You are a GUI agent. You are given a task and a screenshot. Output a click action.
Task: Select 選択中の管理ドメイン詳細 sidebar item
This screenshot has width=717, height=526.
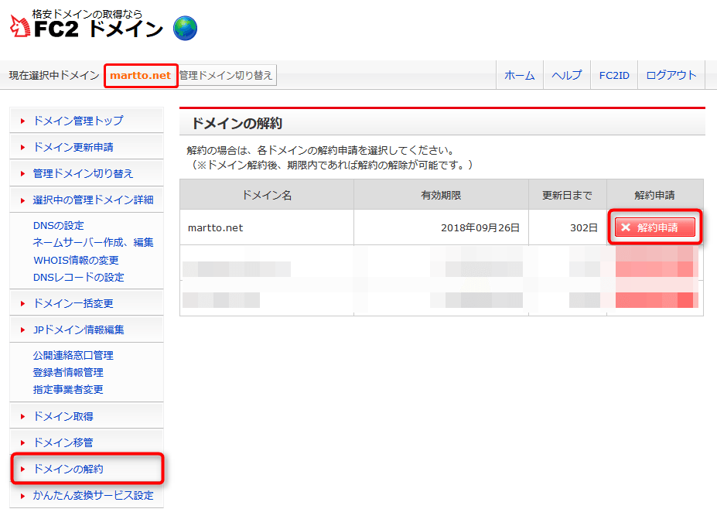click(93, 200)
